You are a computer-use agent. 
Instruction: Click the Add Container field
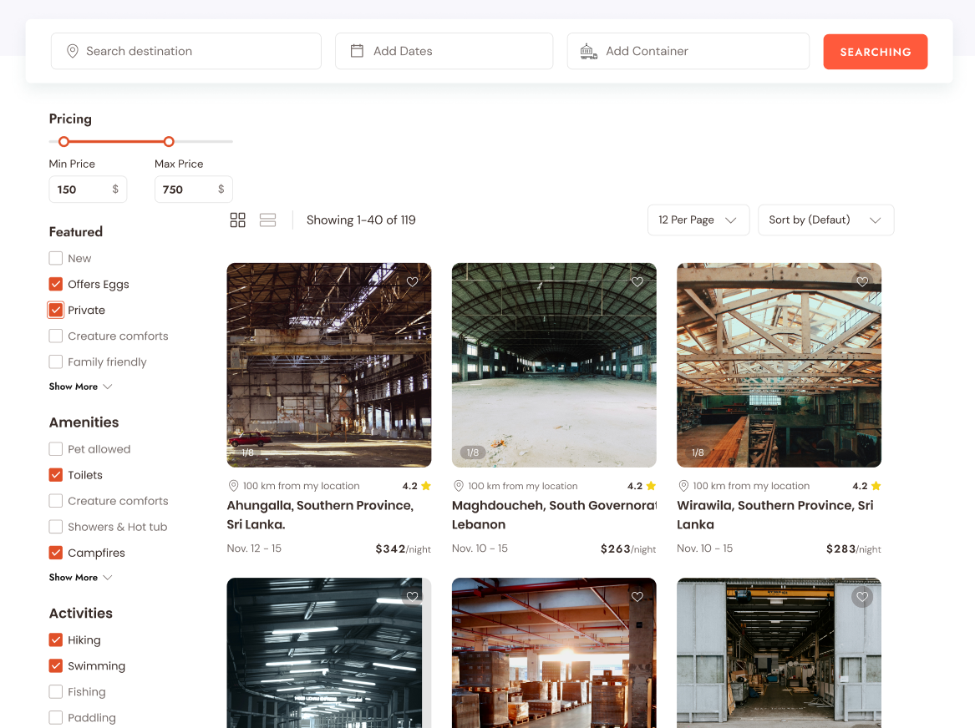pos(688,51)
